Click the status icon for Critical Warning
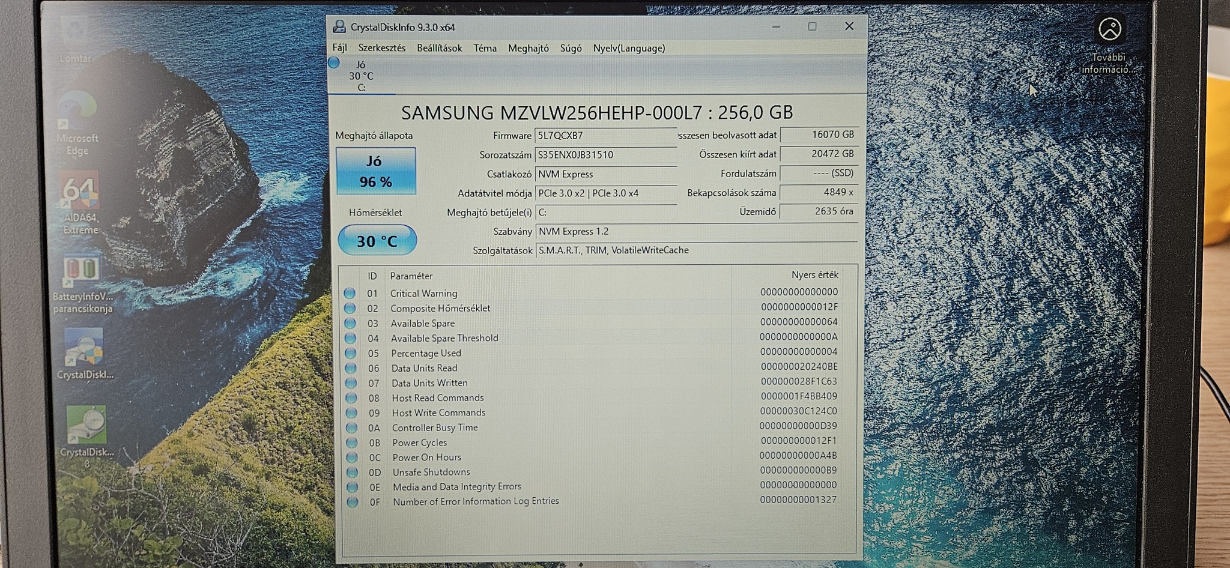This screenshot has height=568, width=1230. pyautogui.click(x=350, y=293)
